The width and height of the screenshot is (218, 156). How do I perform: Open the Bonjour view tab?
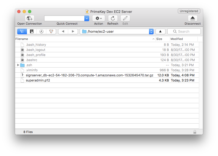[x=51, y=31]
